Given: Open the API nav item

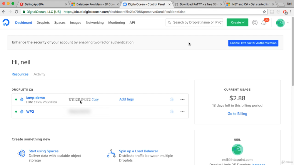Looking at the screenshot, I should (x=132, y=22).
